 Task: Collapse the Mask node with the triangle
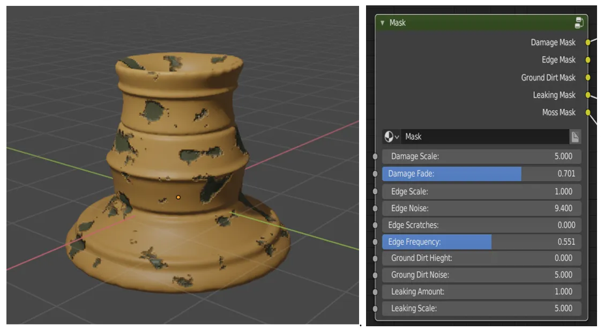point(382,23)
